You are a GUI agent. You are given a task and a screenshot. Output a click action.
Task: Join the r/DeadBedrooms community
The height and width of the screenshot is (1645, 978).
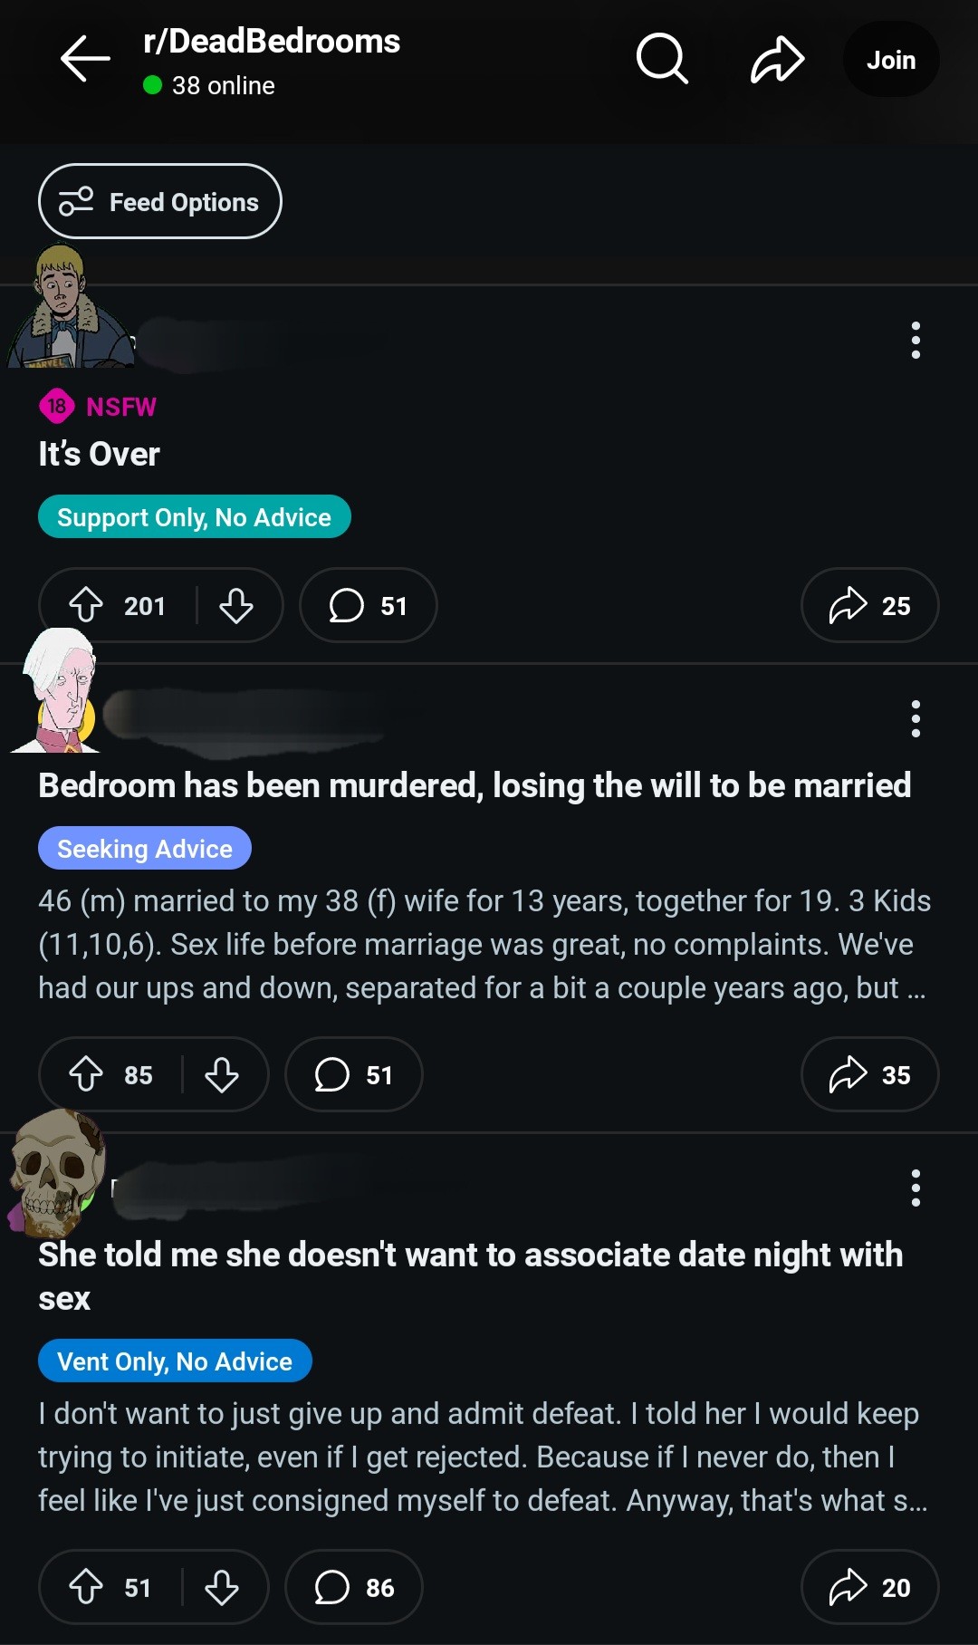pos(891,60)
